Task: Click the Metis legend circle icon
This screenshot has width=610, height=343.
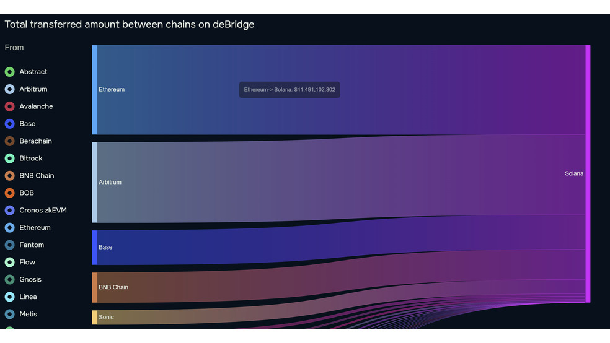Action: (x=10, y=314)
